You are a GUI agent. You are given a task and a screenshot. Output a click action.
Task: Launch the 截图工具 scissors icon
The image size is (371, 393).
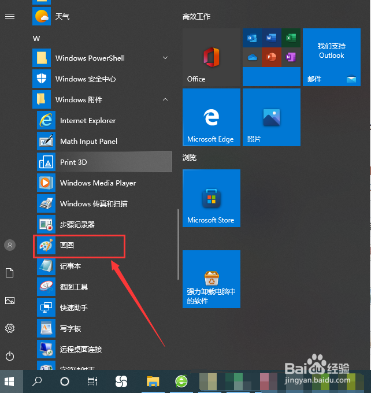pyautogui.click(x=46, y=287)
